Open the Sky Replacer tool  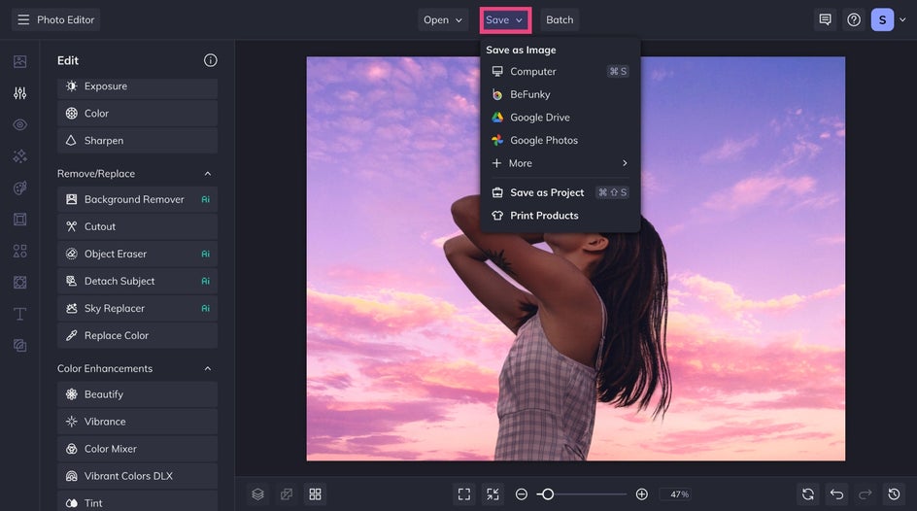pos(137,308)
